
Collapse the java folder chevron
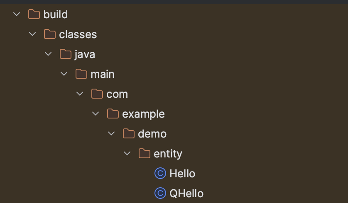(48, 54)
